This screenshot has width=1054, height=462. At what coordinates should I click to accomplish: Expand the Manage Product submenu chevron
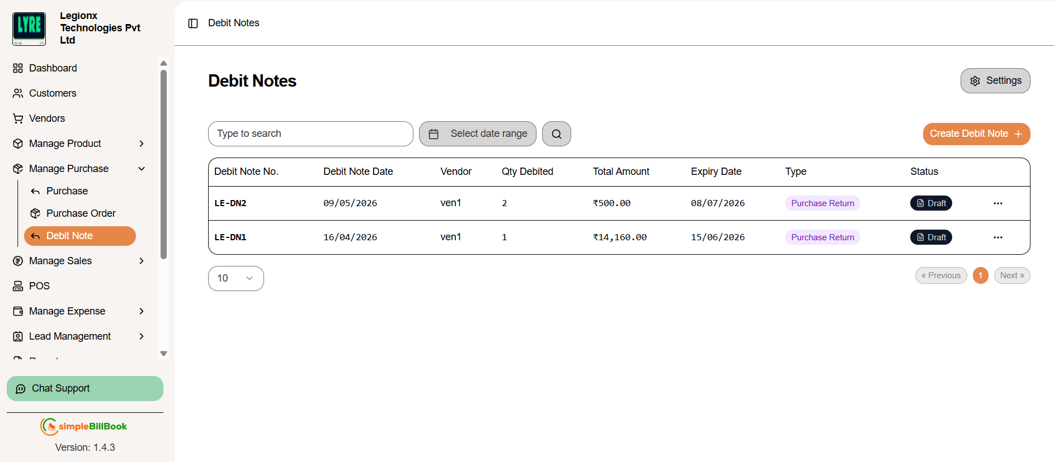[142, 144]
